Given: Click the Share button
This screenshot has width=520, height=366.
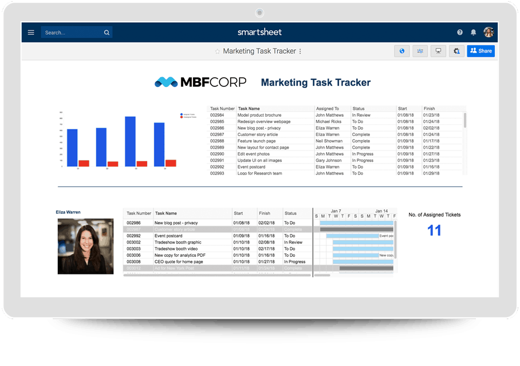Looking at the screenshot, I should tap(480, 51).
